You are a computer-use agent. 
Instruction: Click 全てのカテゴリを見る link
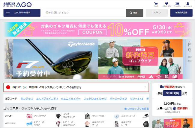(136, 109)
